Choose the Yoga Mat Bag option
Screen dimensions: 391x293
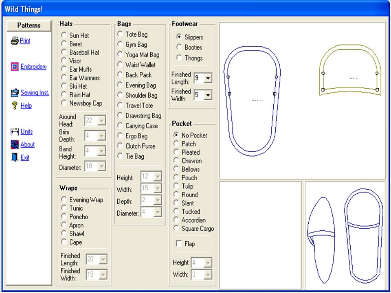pos(120,54)
